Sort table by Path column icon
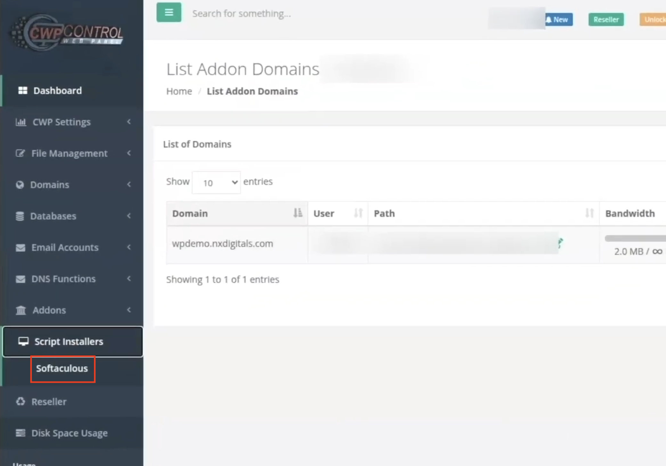The width and height of the screenshot is (666, 466). (x=589, y=213)
